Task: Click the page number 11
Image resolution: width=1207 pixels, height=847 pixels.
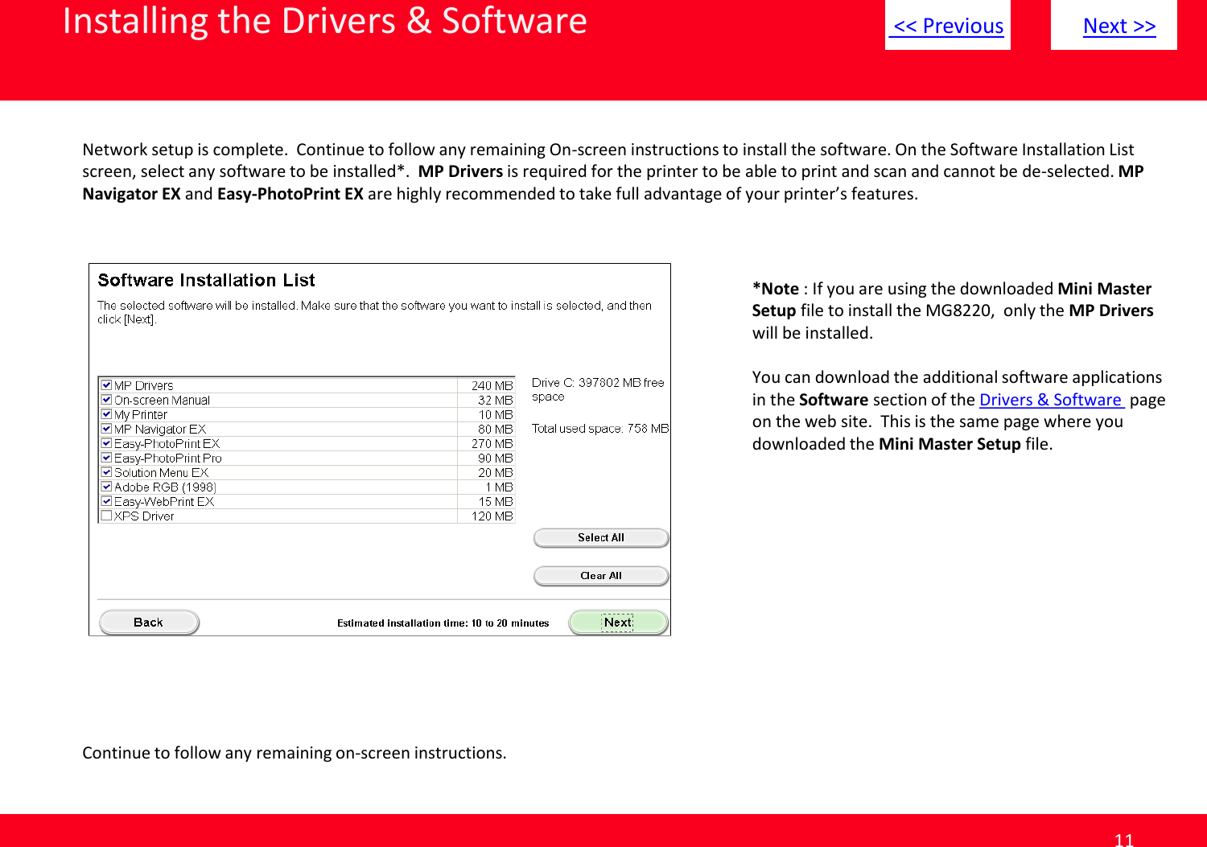Action: pyautogui.click(x=1123, y=840)
